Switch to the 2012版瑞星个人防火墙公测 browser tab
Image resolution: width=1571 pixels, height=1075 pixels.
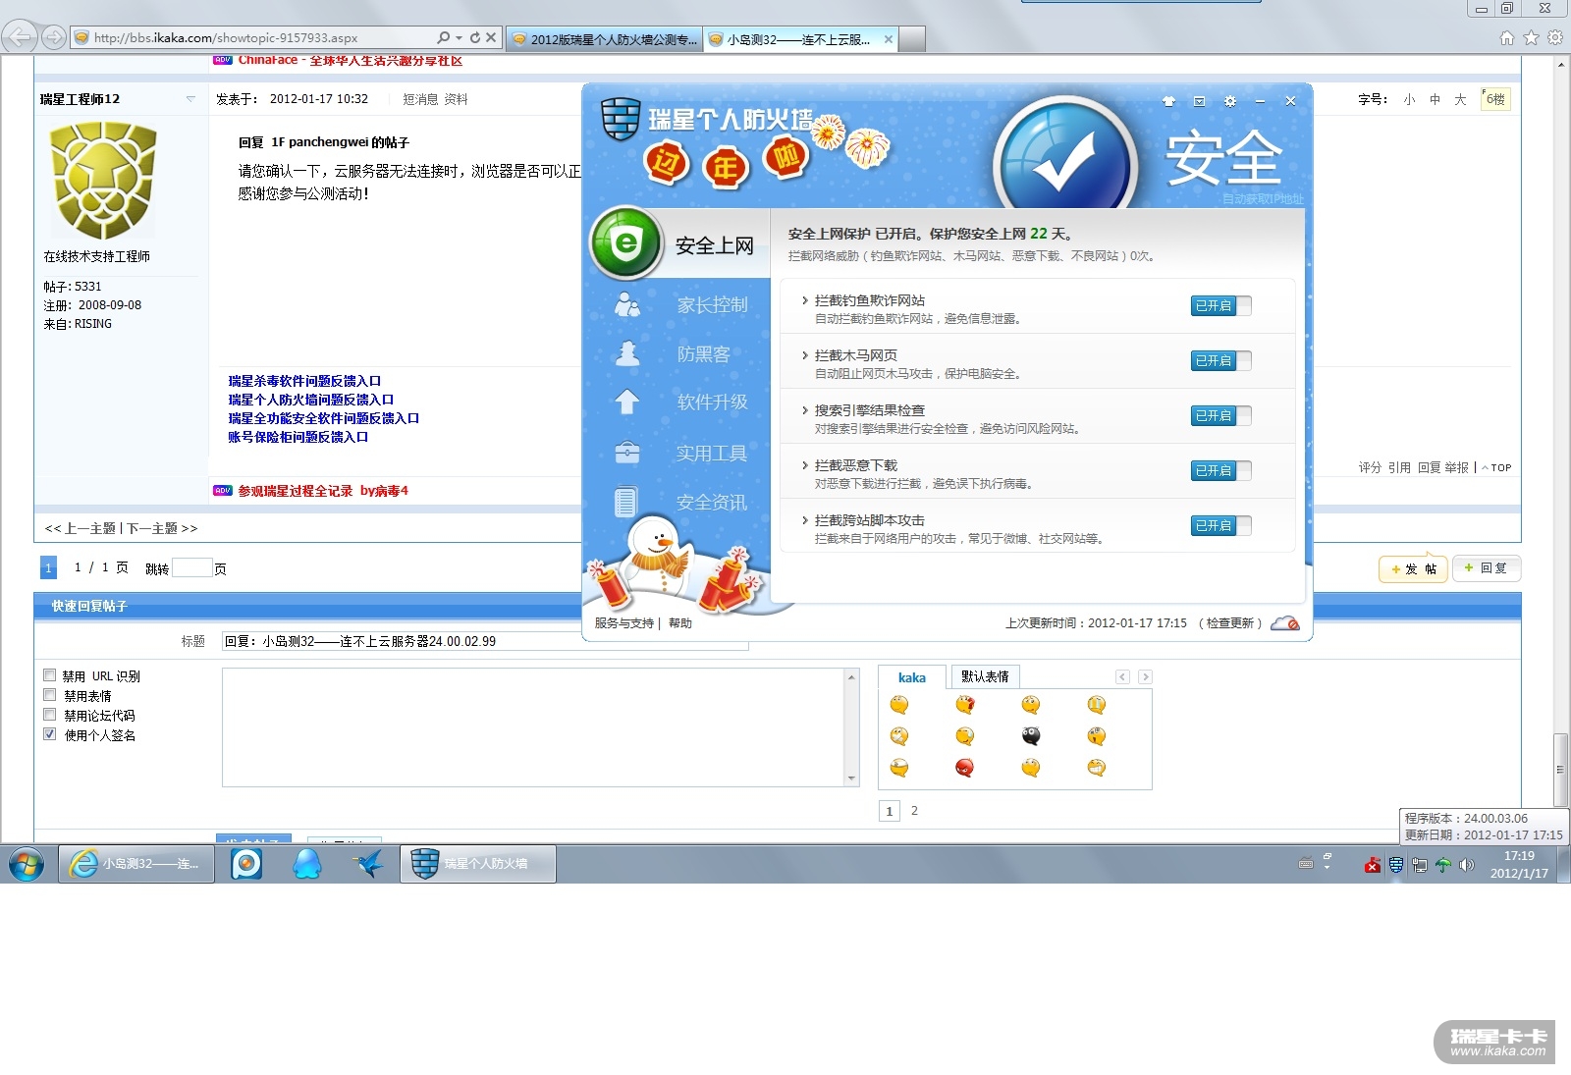click(606, 39)
